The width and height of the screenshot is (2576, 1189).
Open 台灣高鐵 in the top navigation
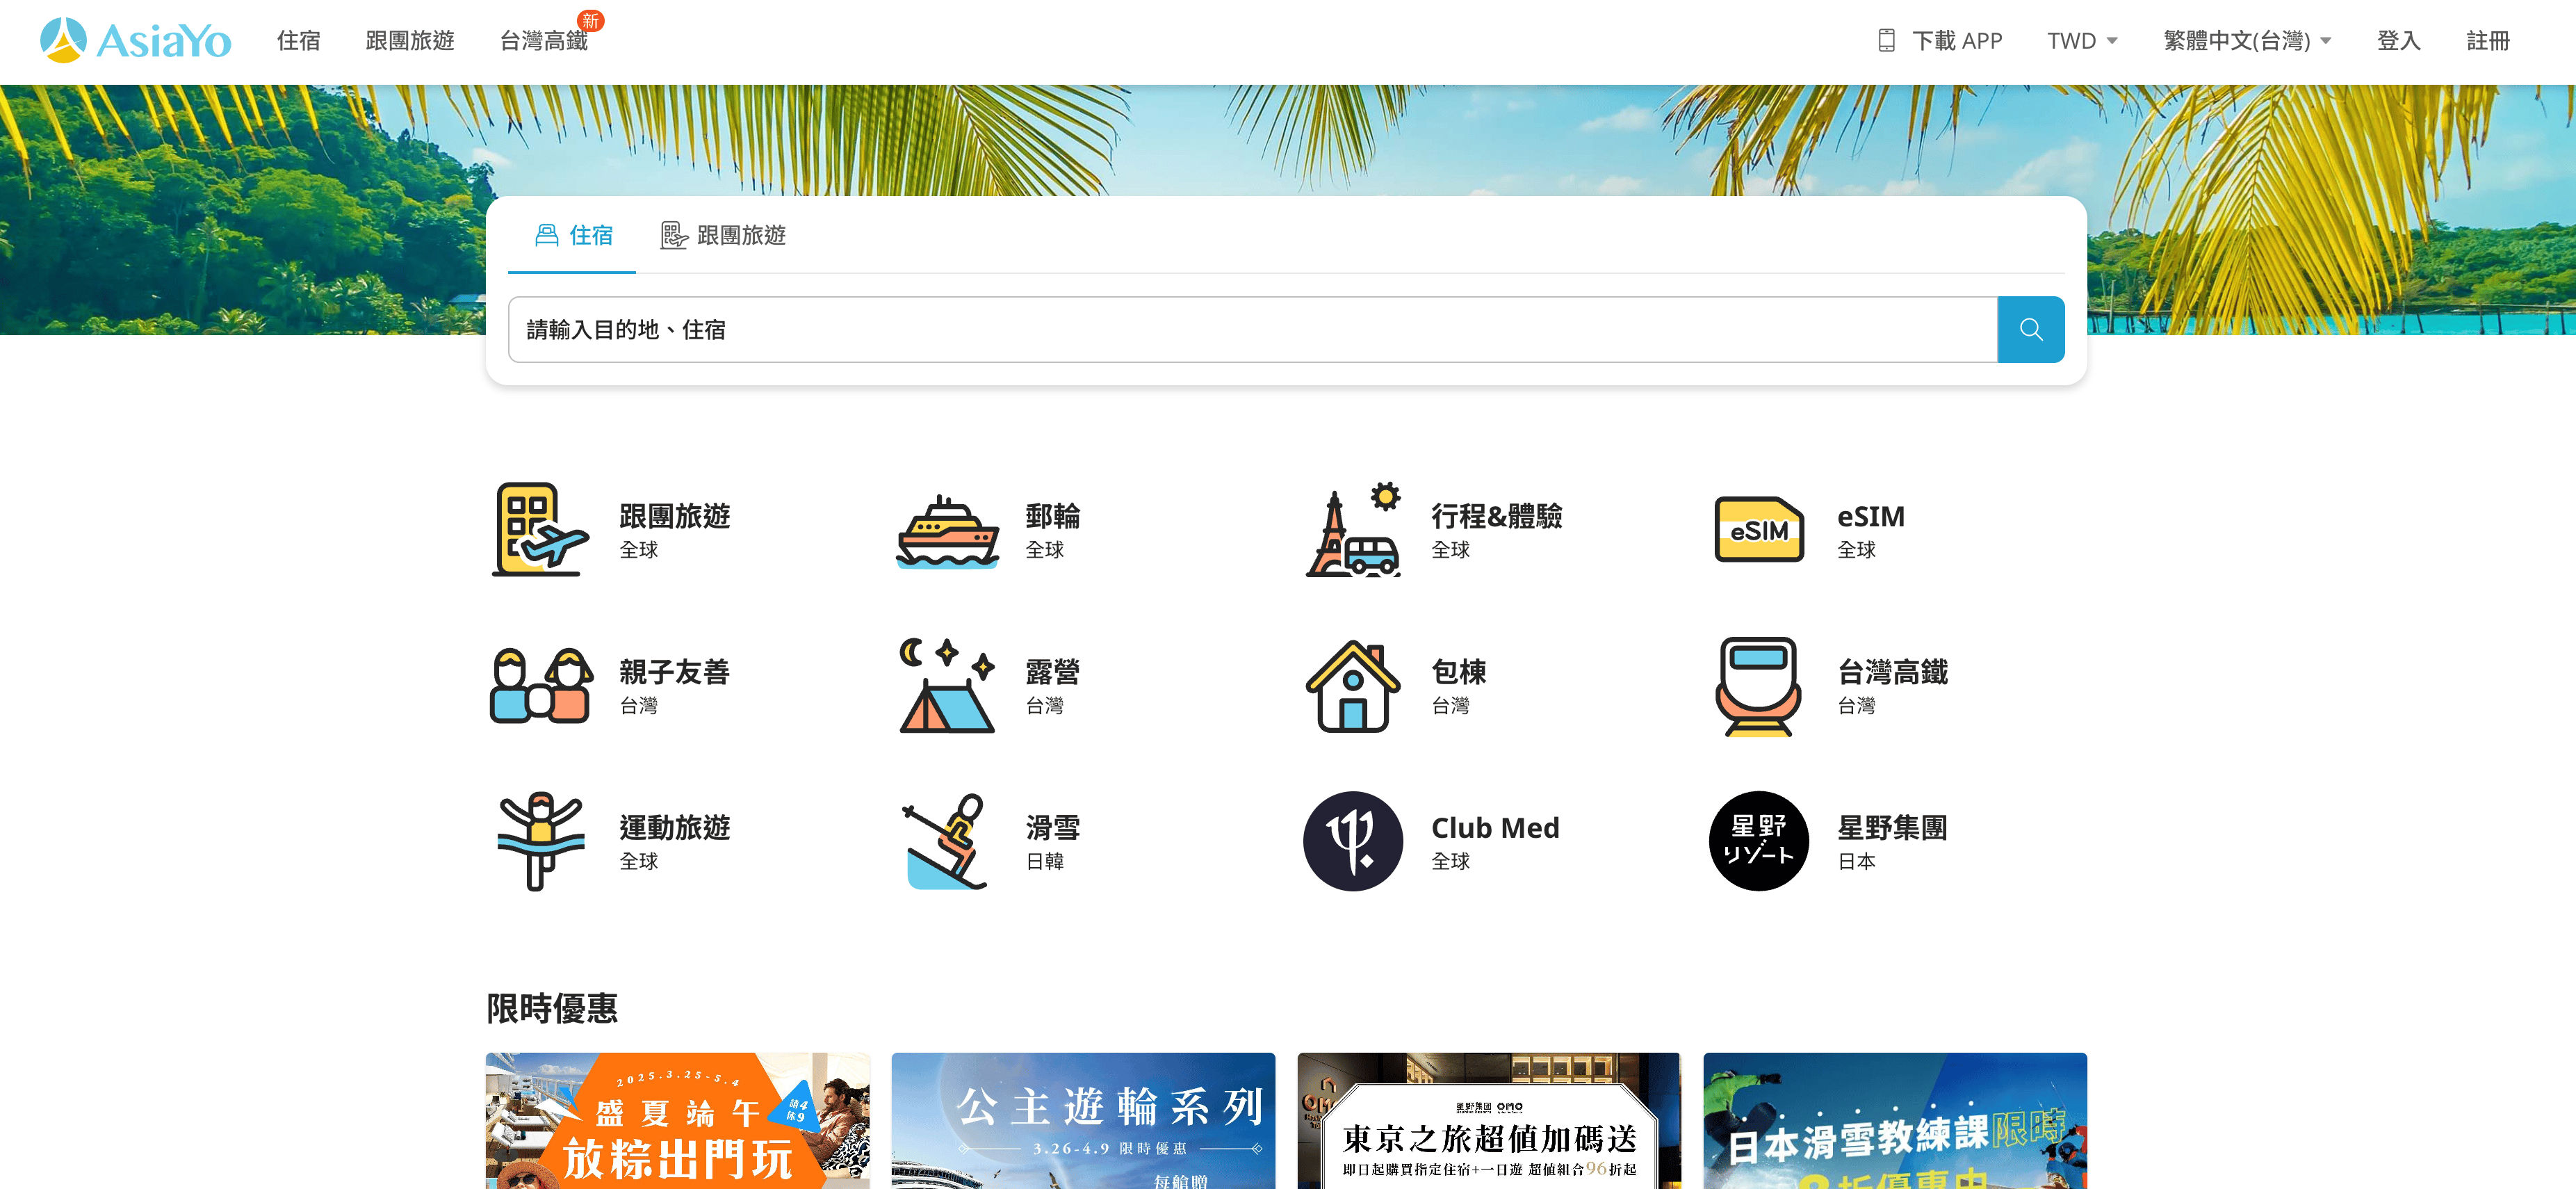coord(543,41)
